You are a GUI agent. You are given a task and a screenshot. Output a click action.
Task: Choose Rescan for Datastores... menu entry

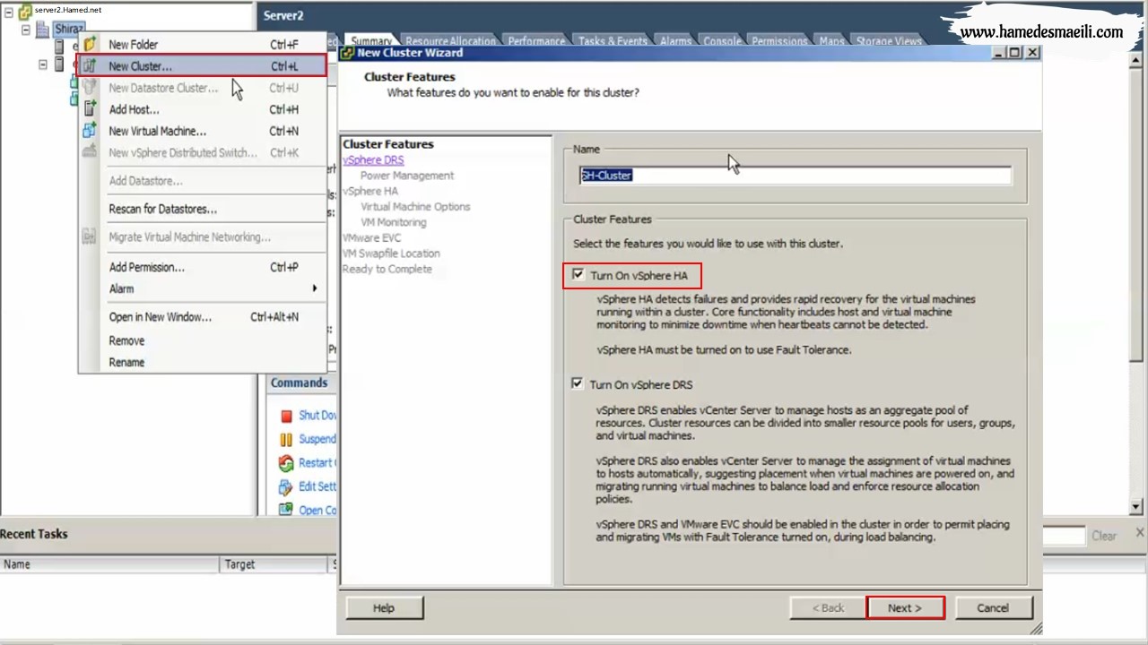pos(203,209)
